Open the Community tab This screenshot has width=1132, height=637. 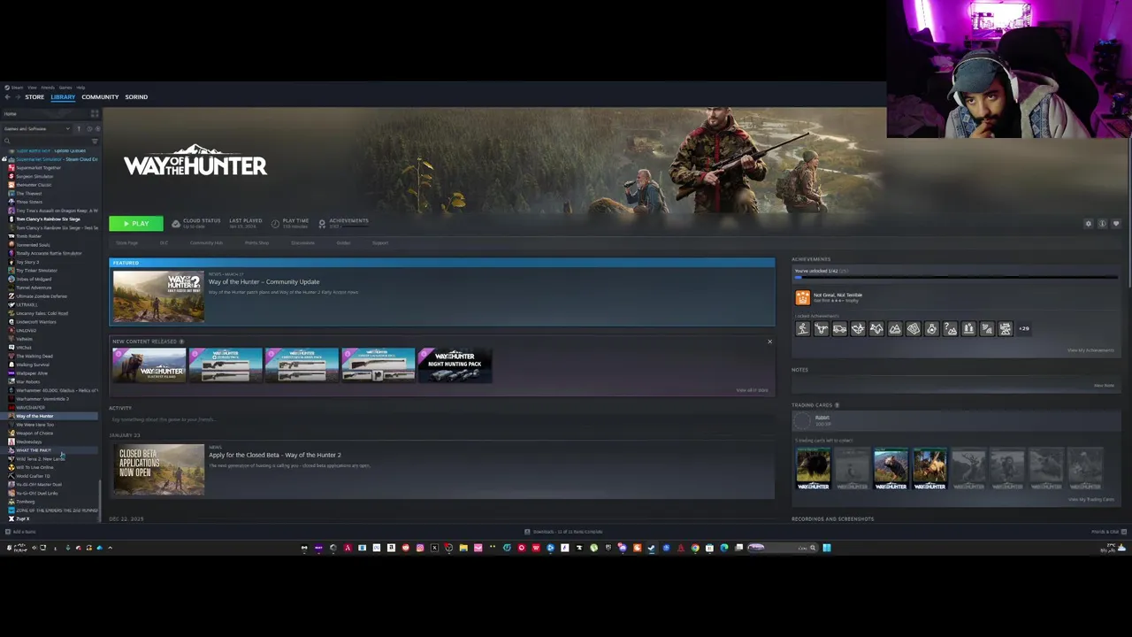coord(100,97)
